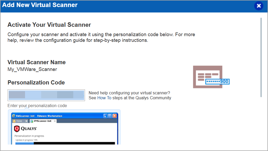Minimize the VMware Workstation window

click(x=105, y=116)
